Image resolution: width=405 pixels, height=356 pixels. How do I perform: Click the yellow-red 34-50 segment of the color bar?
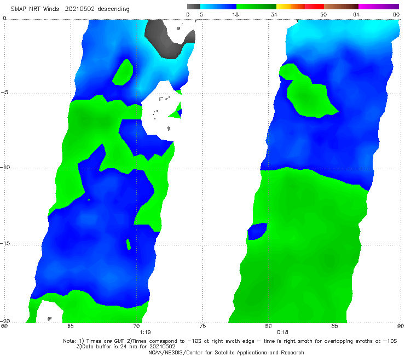[x=300, y=7]
